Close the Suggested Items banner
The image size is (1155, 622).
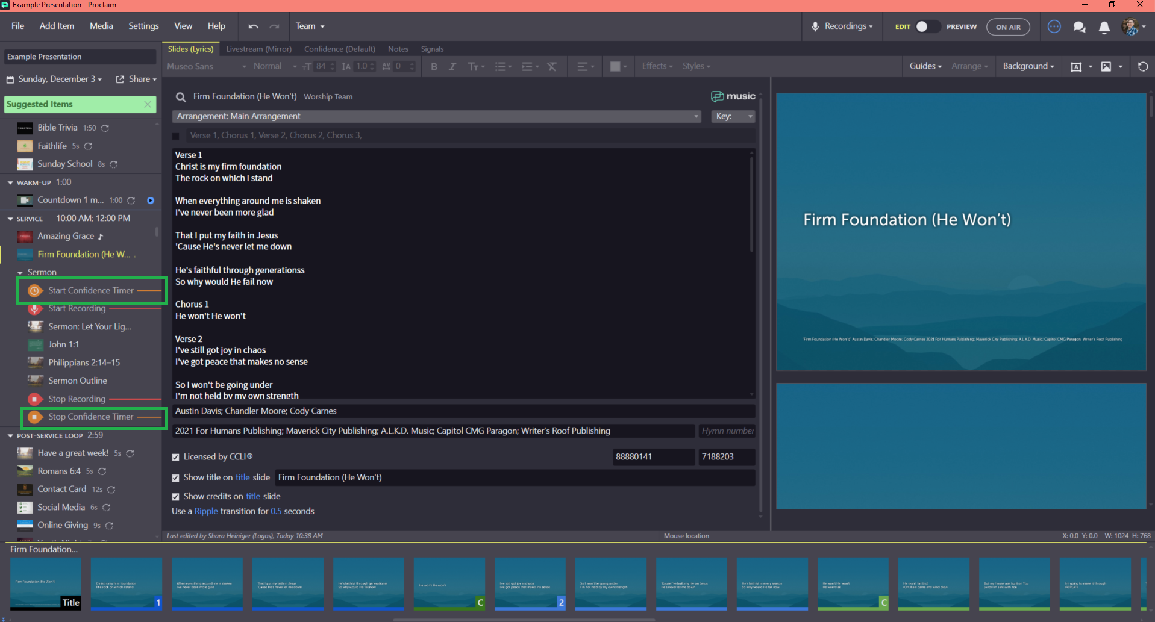coord(148,104)
